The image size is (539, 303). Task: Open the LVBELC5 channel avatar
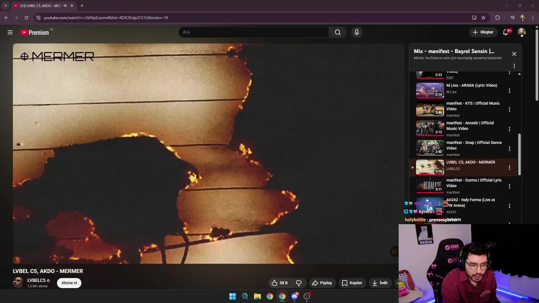[x=18, y=283]
